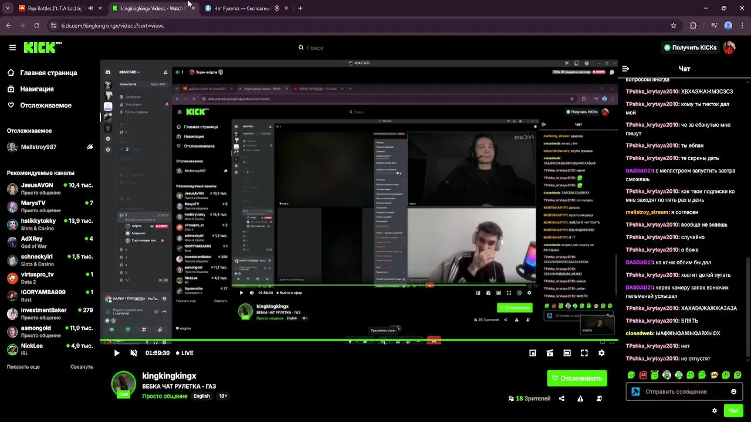Open recommended channel virtuspro_tv

pyautogui.click(x=50, y=278)
